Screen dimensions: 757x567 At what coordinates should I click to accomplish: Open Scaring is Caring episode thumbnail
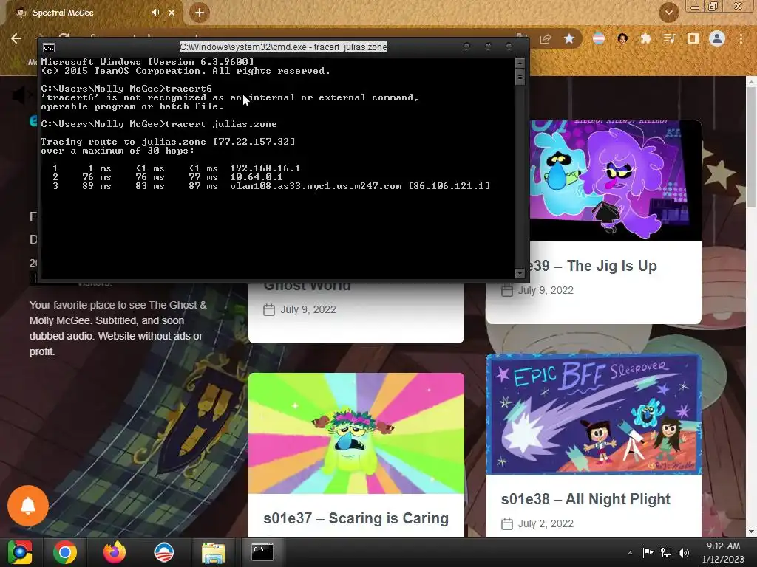pos(356,433)
